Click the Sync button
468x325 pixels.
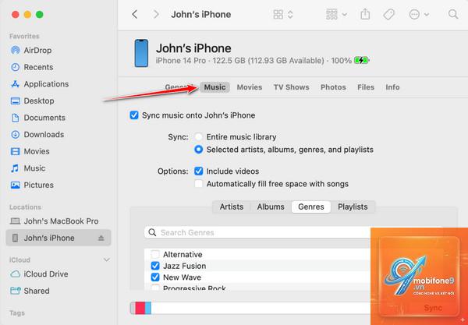pyautogui.click(x=433, y=308)
